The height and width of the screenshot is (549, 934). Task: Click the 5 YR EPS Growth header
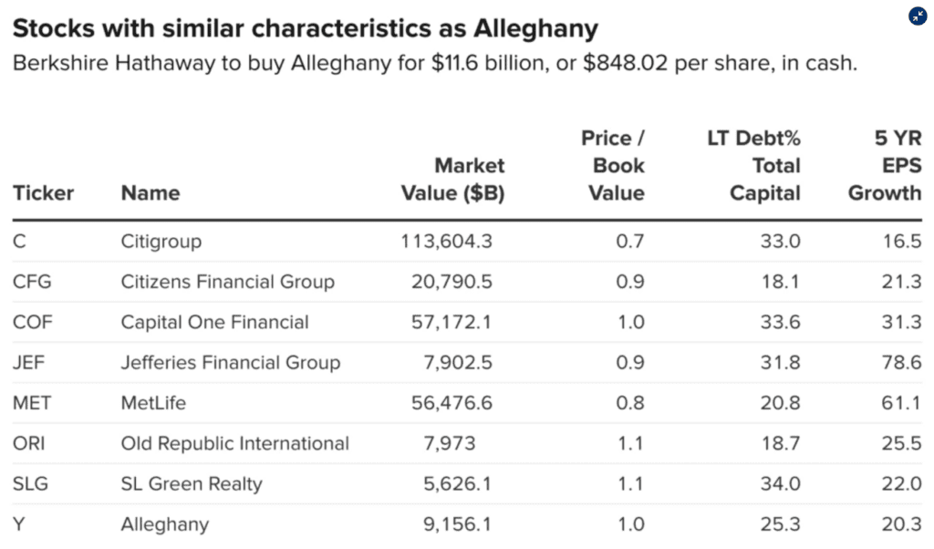885,166
